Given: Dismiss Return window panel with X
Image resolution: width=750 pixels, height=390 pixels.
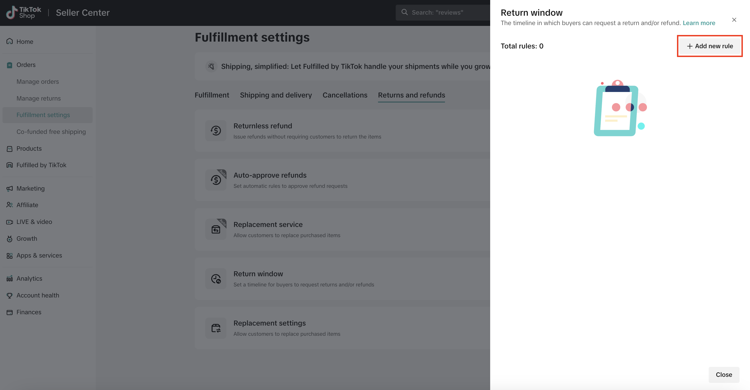Looking at the screenshot, I should (x=734, y=20).
